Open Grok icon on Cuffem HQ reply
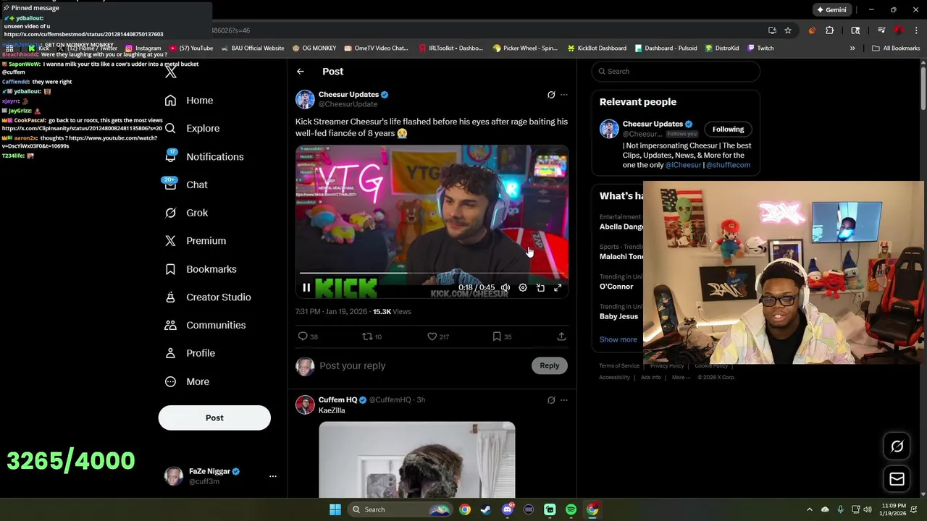 (x=551, y=400)
